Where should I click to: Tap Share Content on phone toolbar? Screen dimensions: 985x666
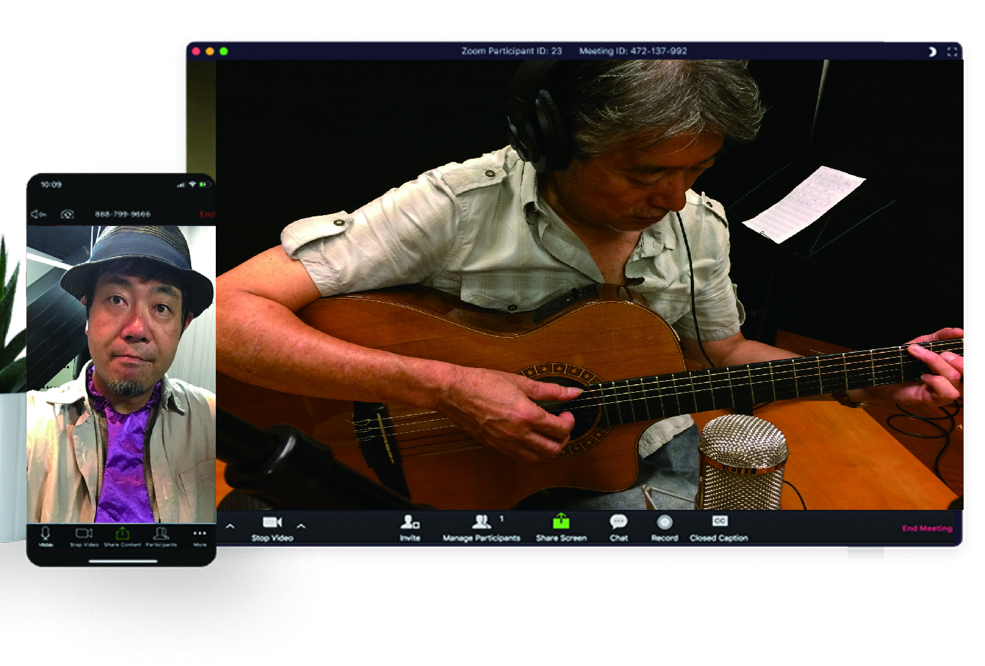[x=122, y=536]
